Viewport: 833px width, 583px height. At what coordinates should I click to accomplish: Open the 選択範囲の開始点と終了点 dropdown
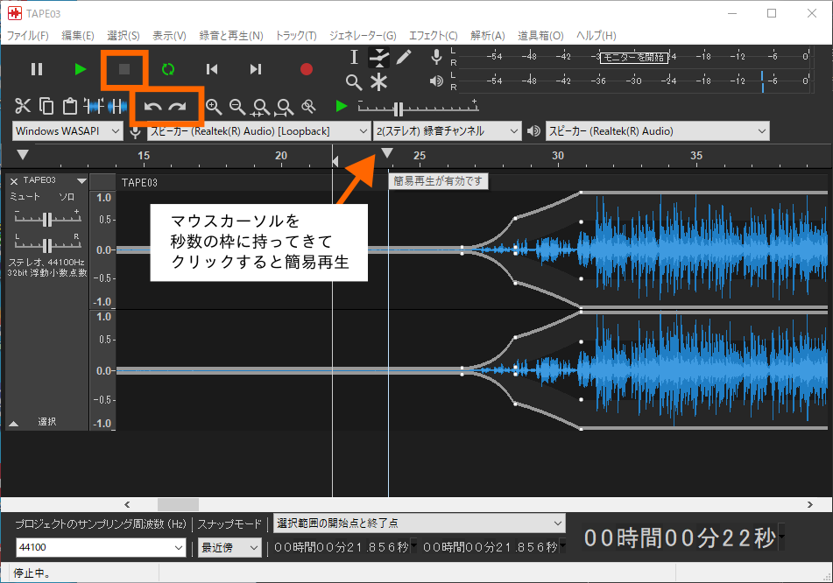420,523
